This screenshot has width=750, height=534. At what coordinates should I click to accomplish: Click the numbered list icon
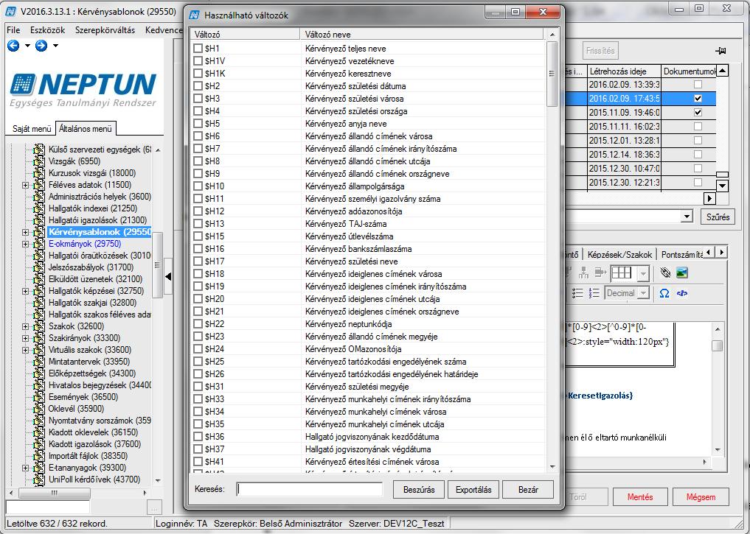[x=594, y=293]
